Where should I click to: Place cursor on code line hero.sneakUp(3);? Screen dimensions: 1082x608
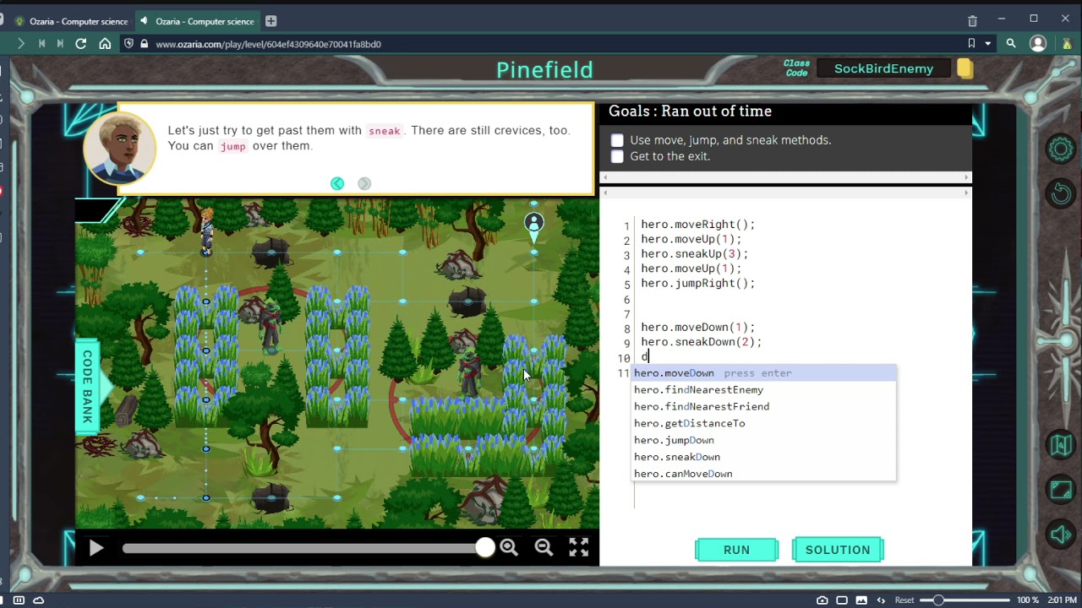click(694, 254)
